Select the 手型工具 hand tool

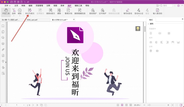[6, 11]
